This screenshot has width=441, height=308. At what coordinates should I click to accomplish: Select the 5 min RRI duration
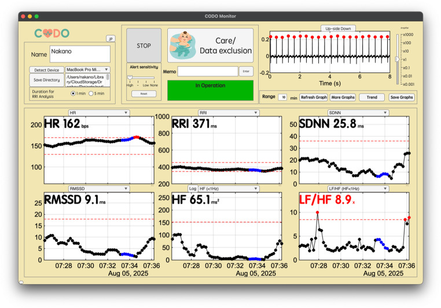[91, 93]
